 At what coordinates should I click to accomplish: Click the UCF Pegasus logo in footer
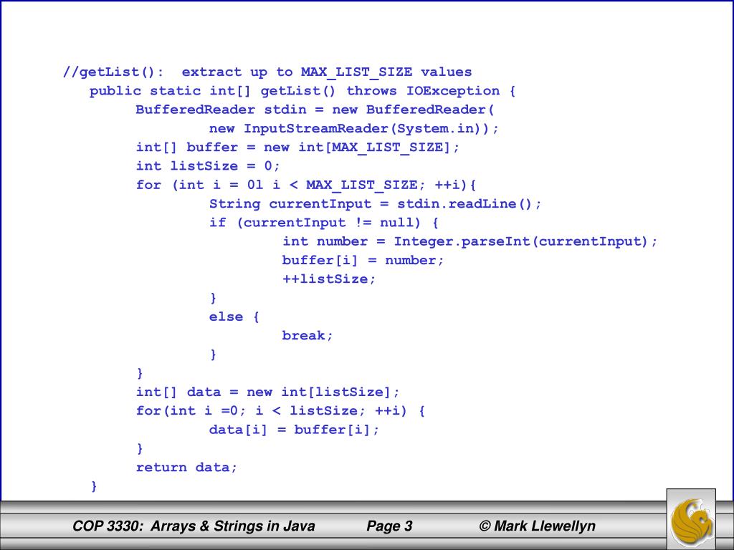(691, 520)
